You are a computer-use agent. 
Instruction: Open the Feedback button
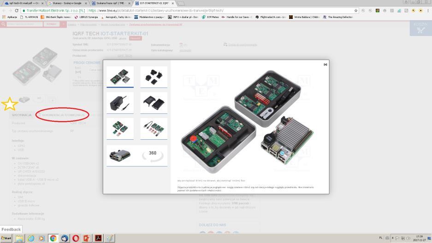coord(11,229)
